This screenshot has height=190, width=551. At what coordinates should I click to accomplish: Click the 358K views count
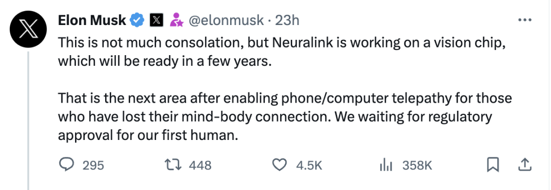coord(417,165)
